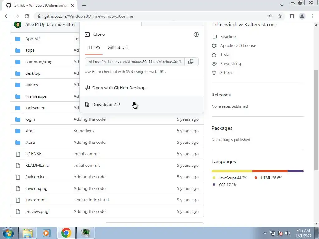Screen dimensions: 319x239
Task: Click the clone URL text field
Action: pyautogui.click(x=135, y=62)
